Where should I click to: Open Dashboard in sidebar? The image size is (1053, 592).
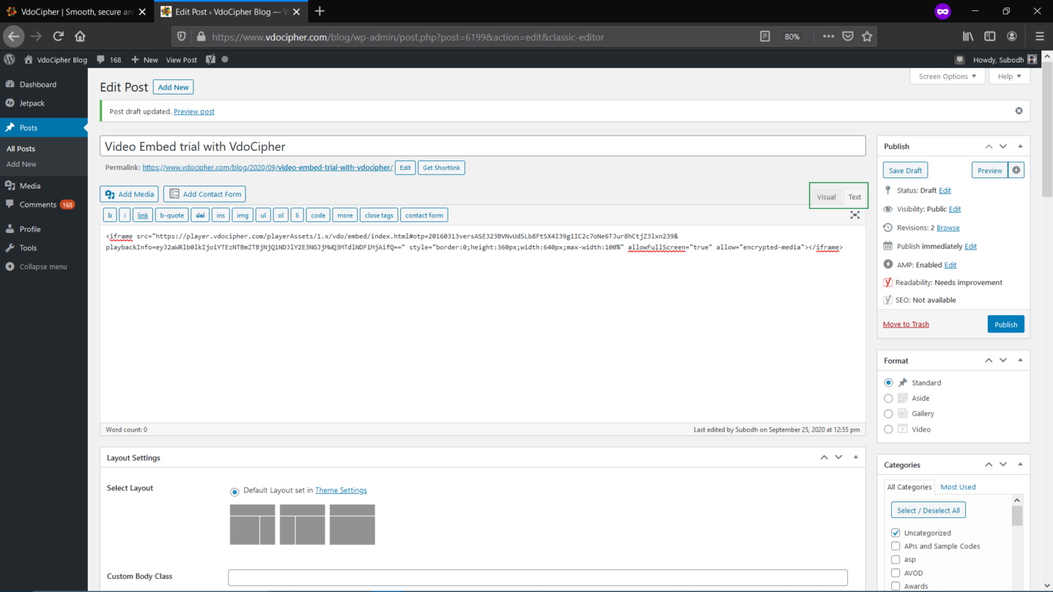point(38,84)
